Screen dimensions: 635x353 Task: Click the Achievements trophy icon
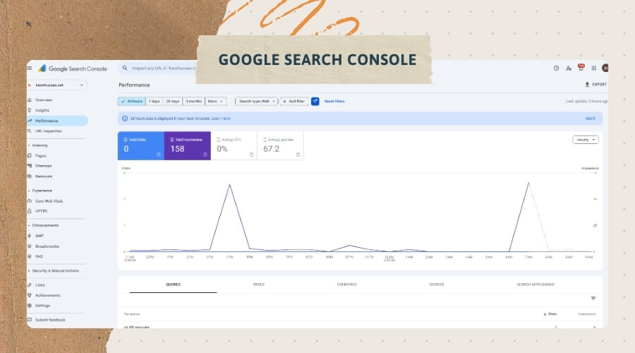[x=30, y=295]
